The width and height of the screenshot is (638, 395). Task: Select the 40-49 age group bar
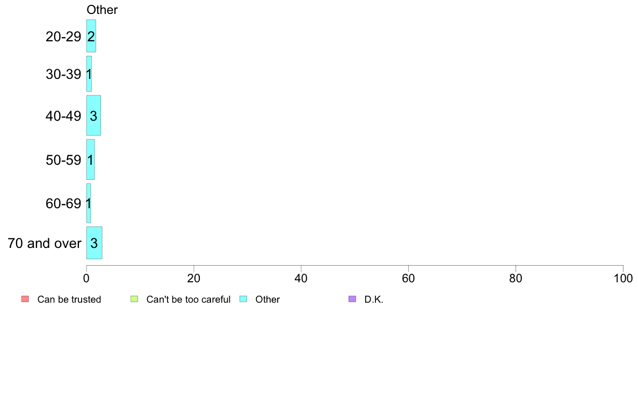tap(93, 115)
